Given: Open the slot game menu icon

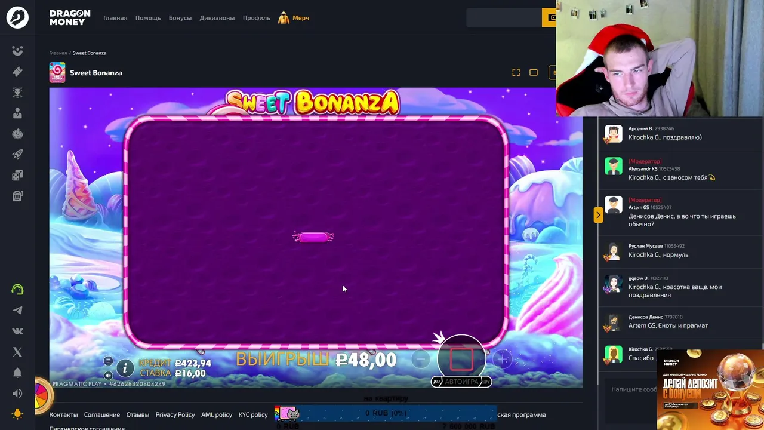Looking at the screenshot, I should point(108,361).
